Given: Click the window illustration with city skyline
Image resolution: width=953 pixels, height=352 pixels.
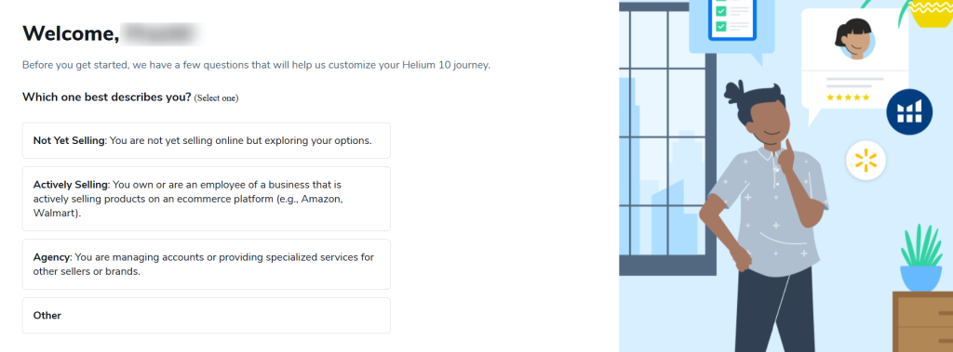Looking at the screenshot, I should click(667, 137).
